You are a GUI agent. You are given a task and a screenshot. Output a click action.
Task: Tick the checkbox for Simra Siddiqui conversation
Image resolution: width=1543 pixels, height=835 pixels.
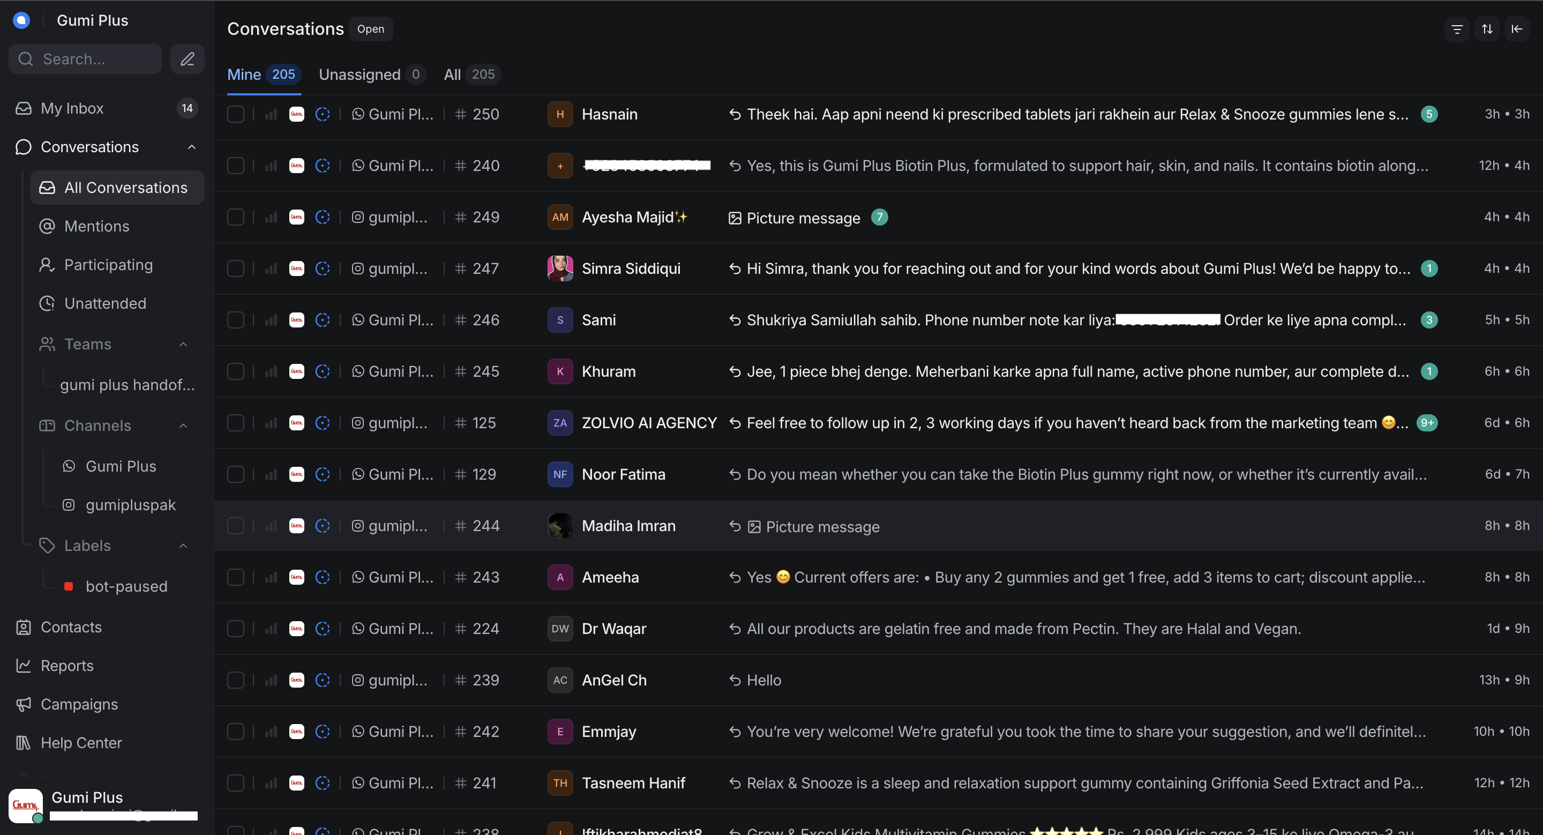[x=235, y=269]
